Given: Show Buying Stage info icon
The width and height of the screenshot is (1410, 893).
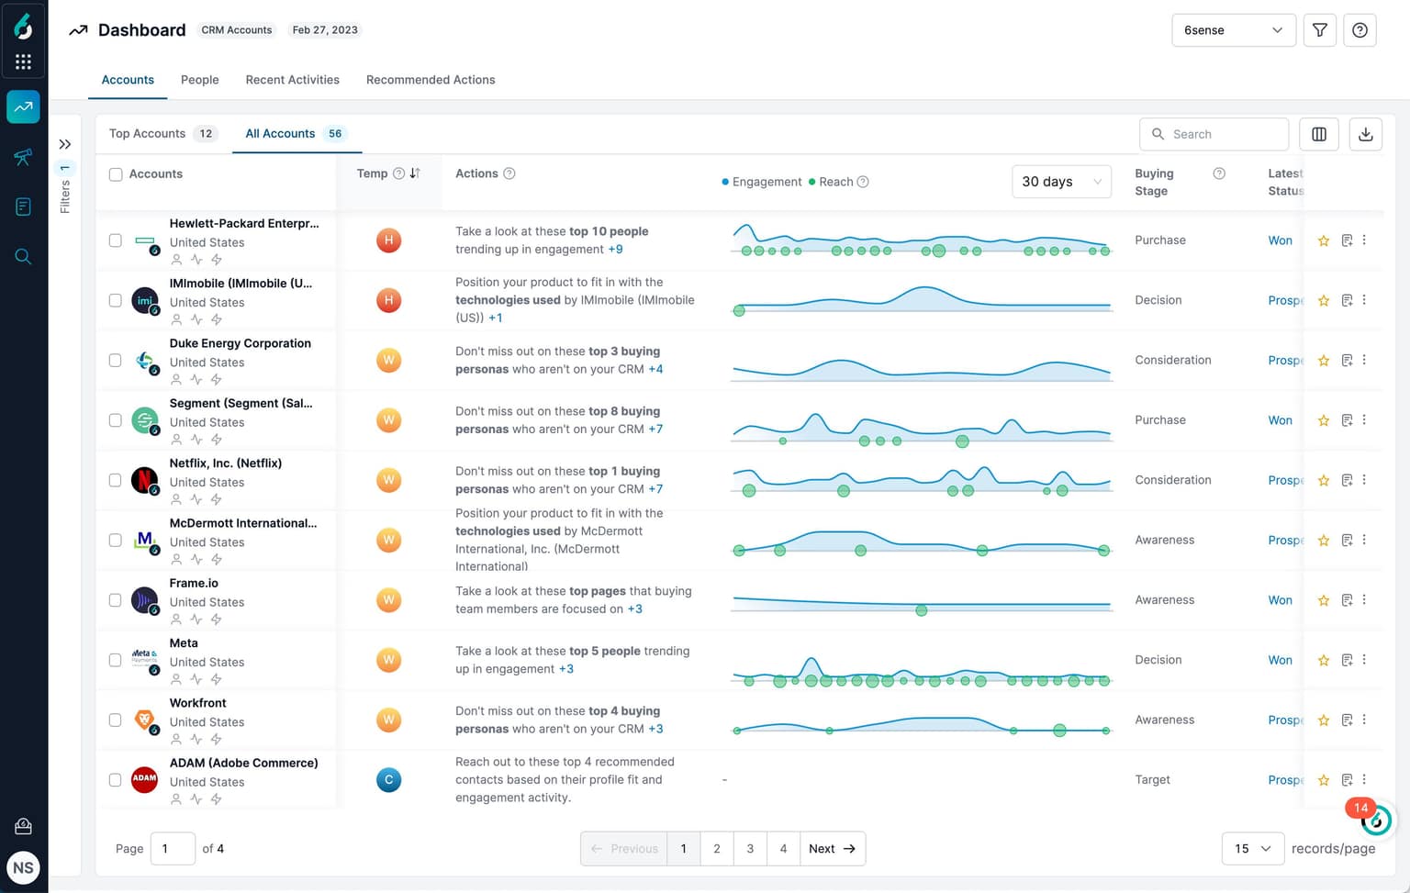Looking at the screenshot, I should point(1219,173).
